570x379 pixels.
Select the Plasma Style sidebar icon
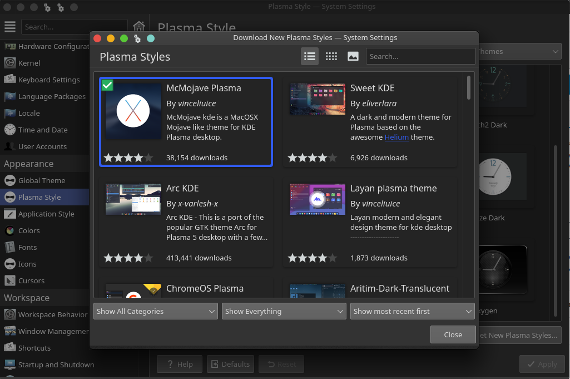pyautogui.click(x=10, y=197)
